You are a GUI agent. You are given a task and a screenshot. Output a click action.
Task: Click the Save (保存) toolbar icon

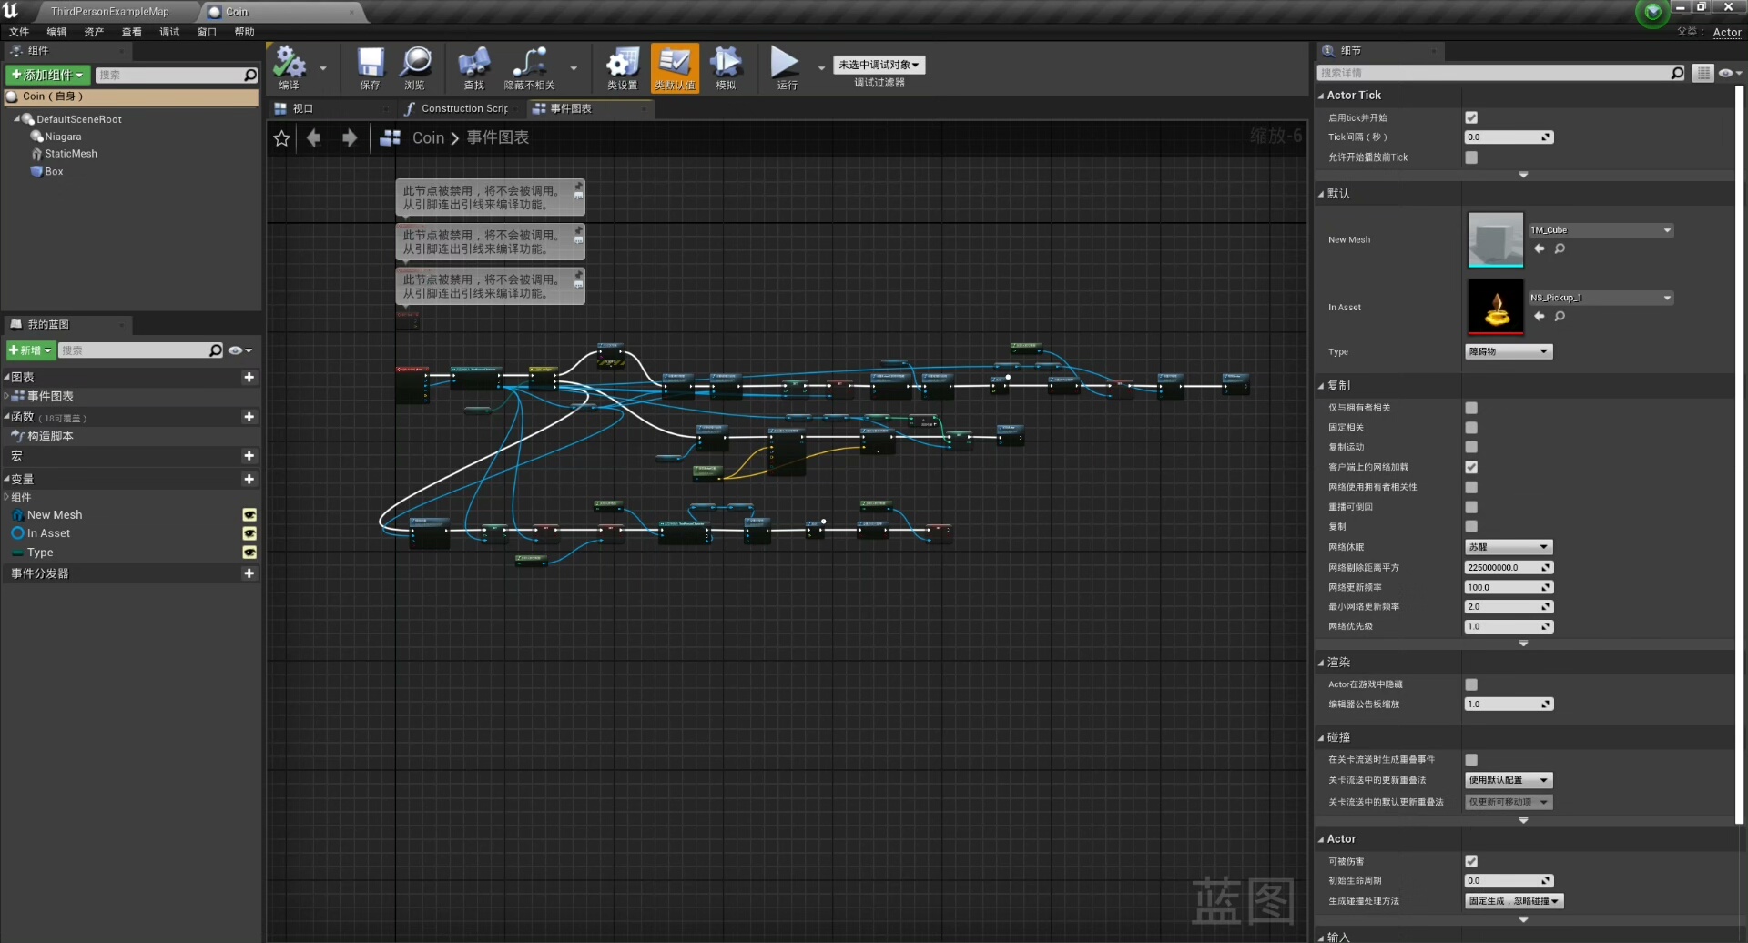pos(370,66)
